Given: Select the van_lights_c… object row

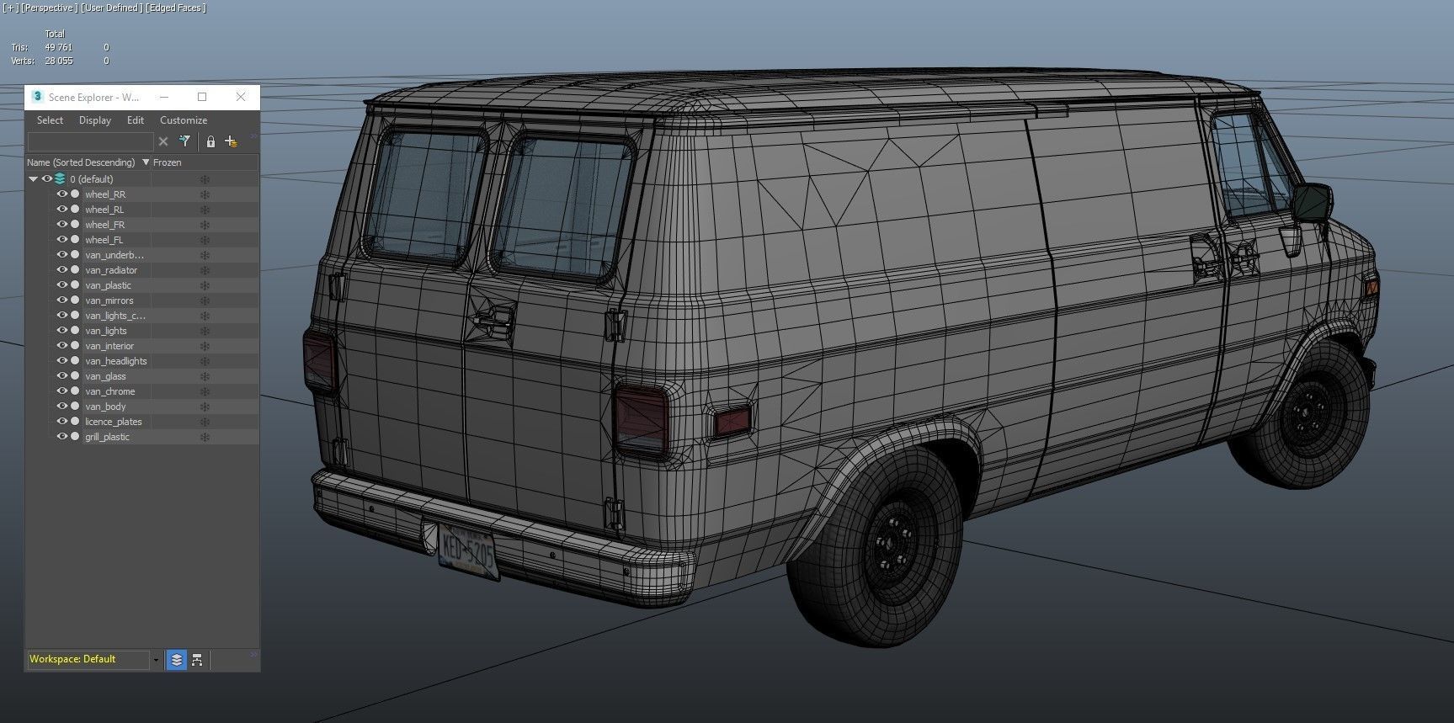Looking at the screenshot, I should (141, 316).
